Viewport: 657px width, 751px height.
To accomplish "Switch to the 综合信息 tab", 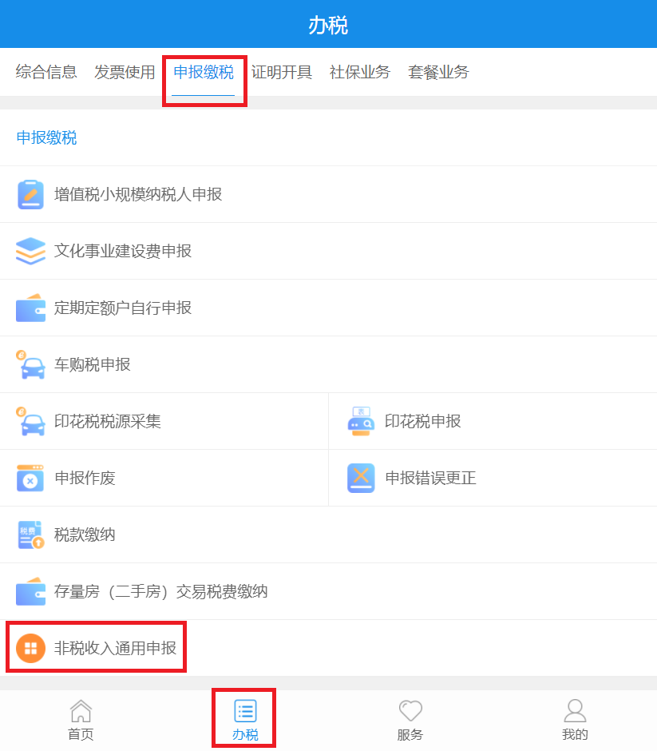I will tap(46, 72).
